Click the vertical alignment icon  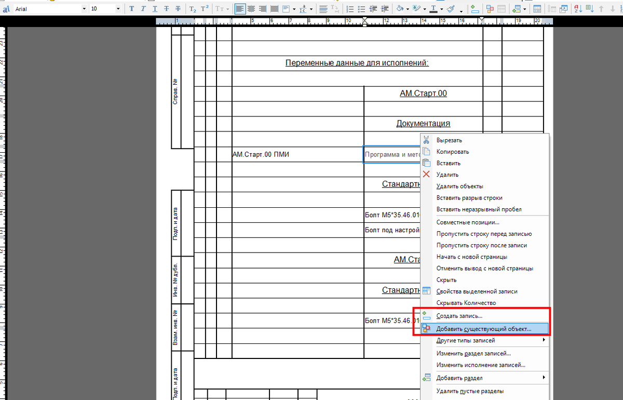286,9
